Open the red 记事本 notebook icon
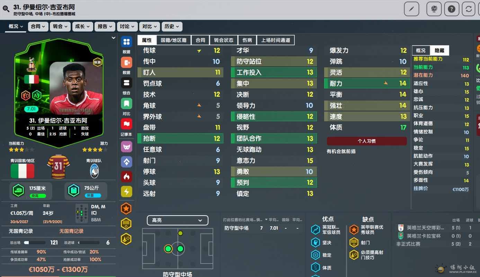 tap(126, 124)
